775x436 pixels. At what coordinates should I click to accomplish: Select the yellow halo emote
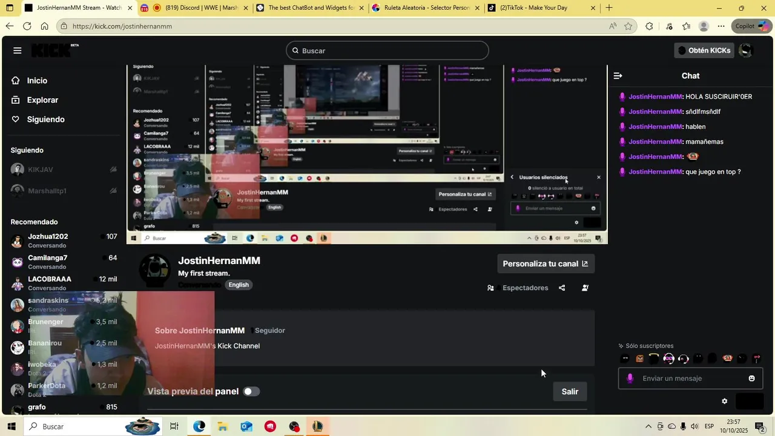654,358
